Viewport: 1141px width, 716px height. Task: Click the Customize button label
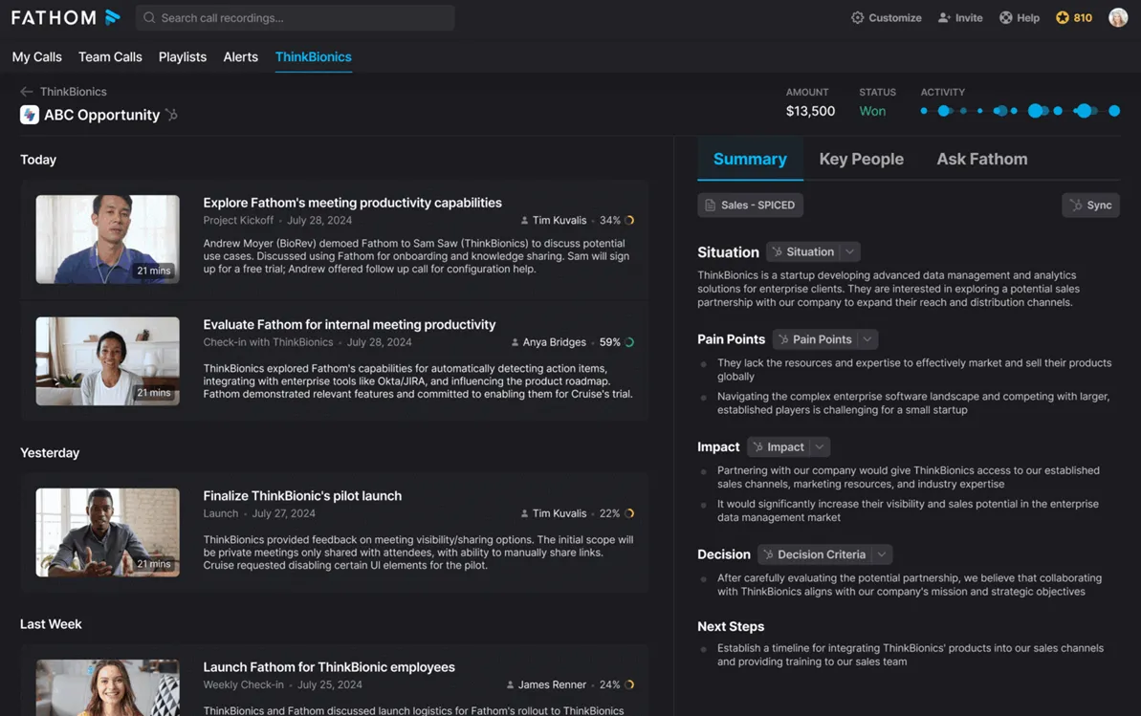coord(895,17)
